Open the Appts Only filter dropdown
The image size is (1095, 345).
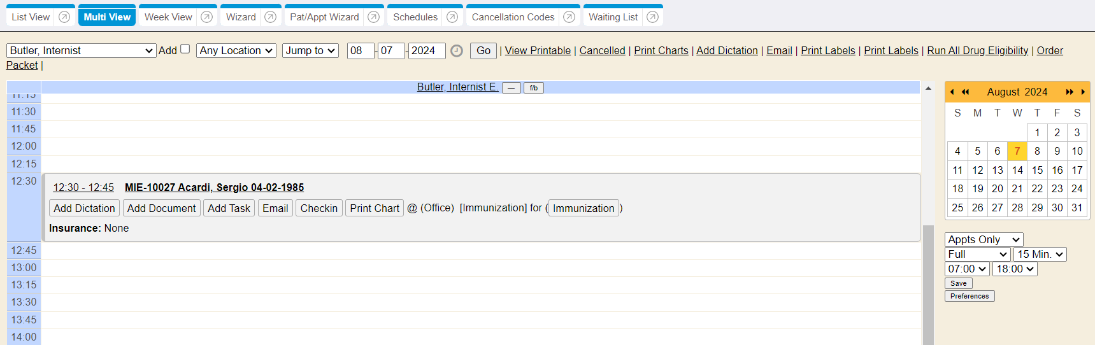coord(984,239)
